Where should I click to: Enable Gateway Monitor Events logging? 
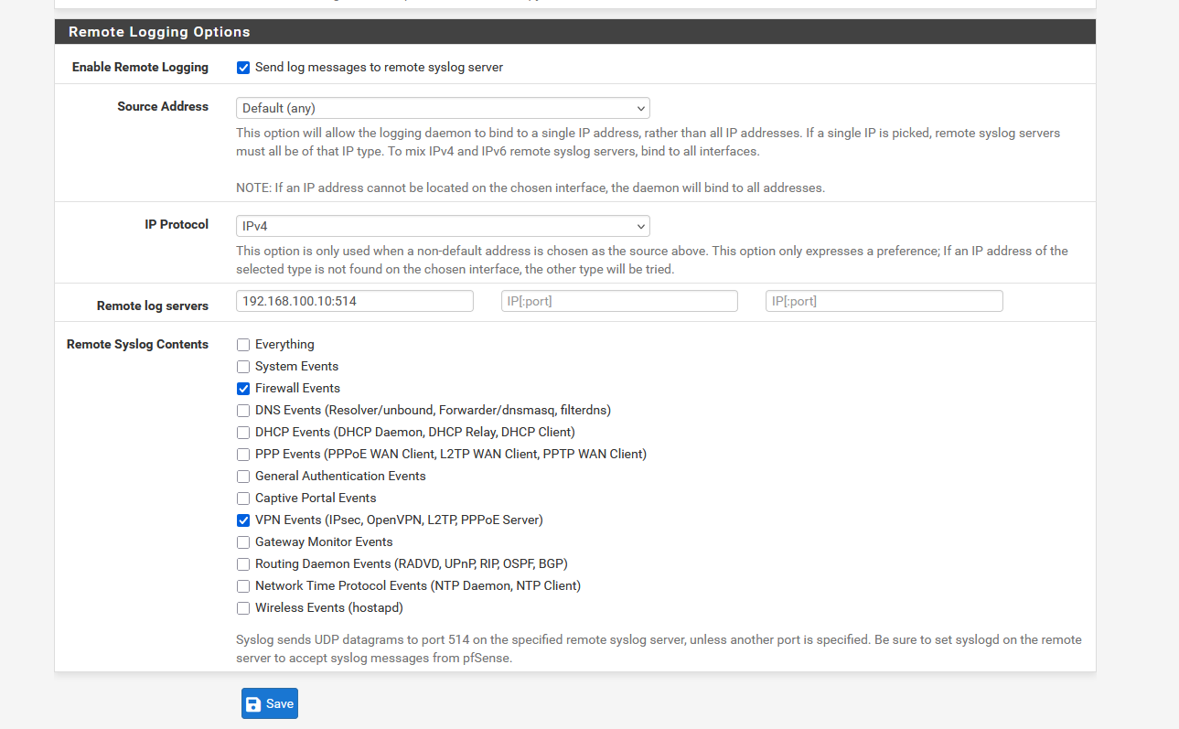click(243, 542)
